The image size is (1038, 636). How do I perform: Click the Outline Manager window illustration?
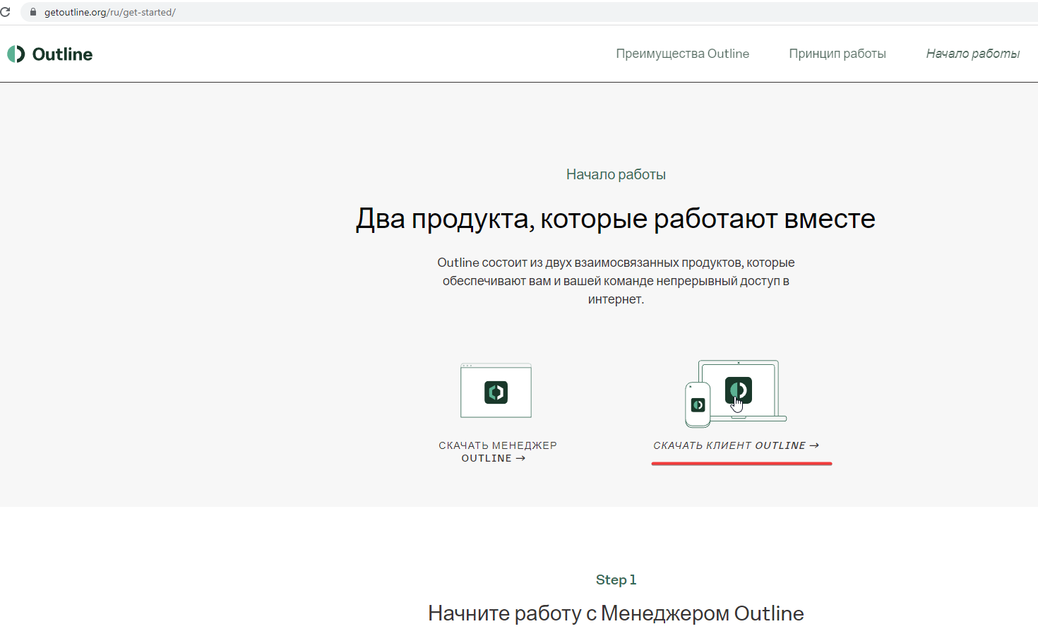point(496,391)
